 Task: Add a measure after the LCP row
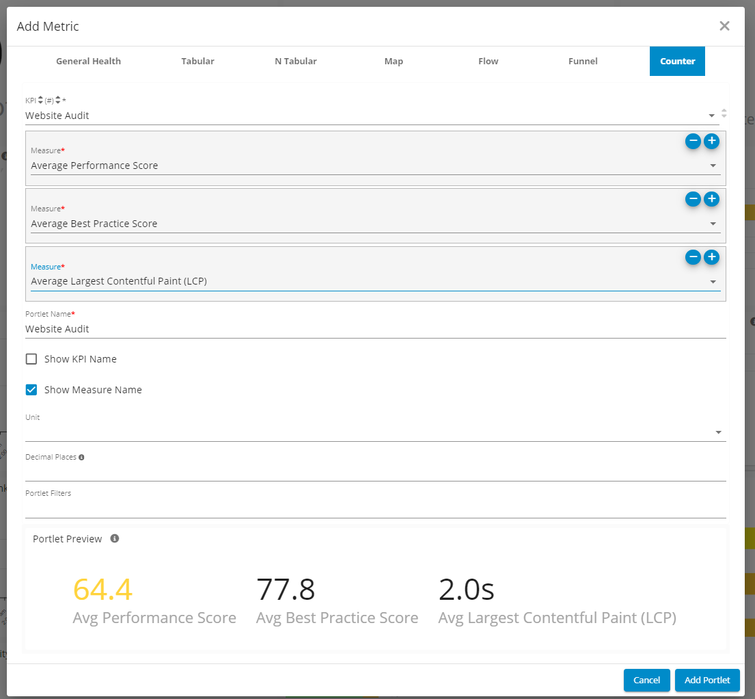711,257
